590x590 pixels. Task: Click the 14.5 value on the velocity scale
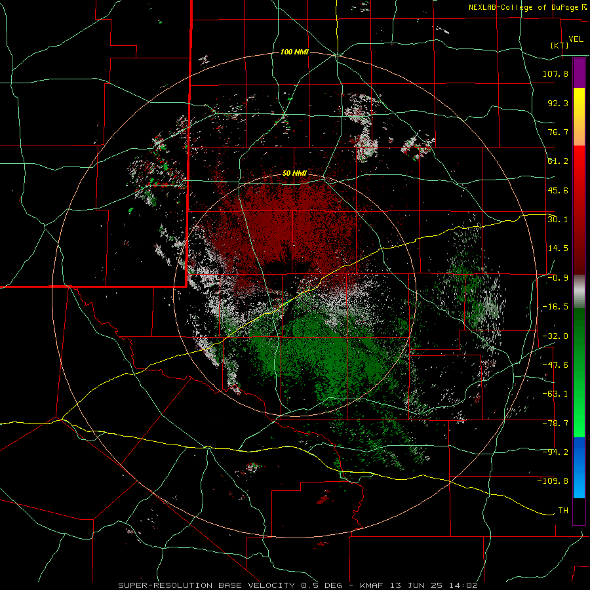tap(558, 248)
